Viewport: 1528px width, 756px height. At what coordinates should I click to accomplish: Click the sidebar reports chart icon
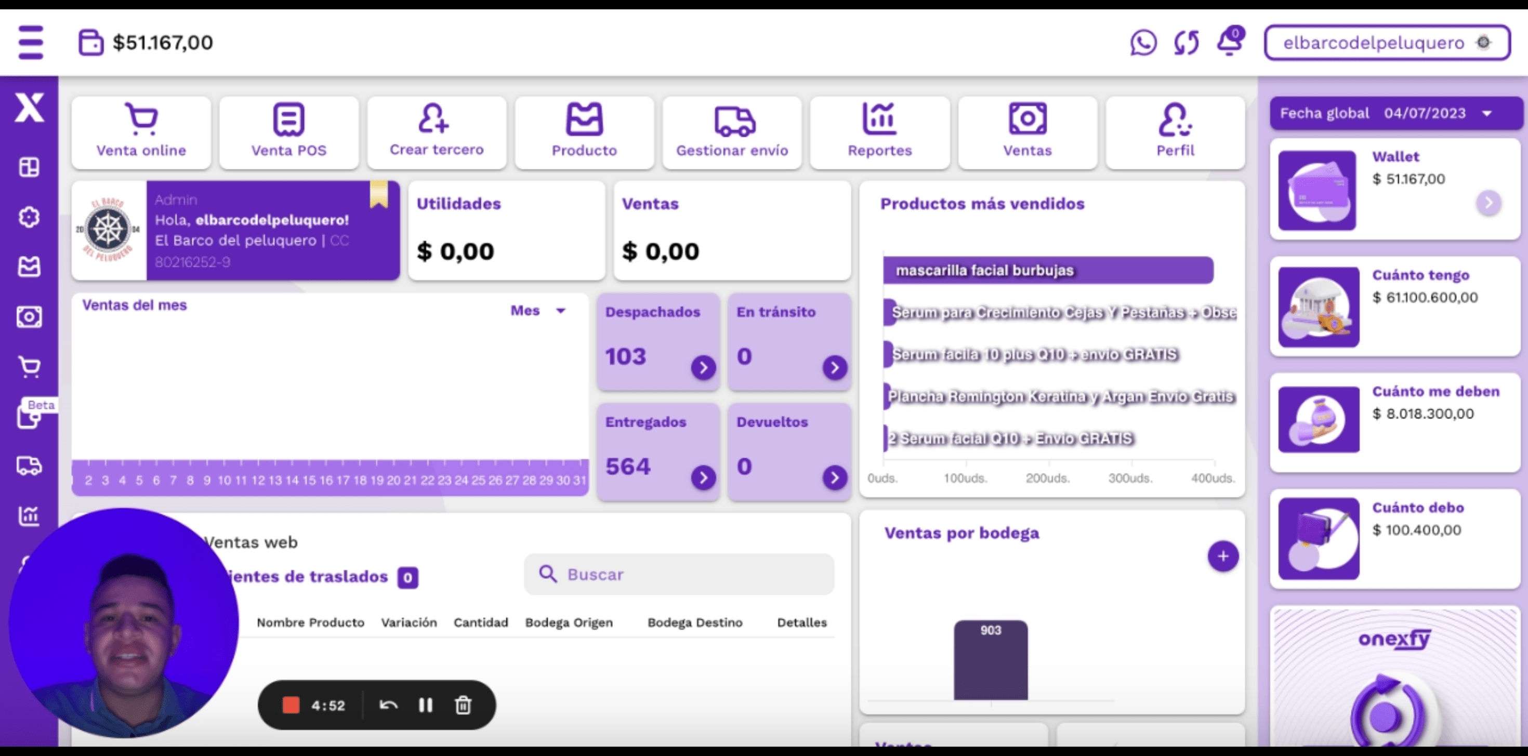click(29, 515)
